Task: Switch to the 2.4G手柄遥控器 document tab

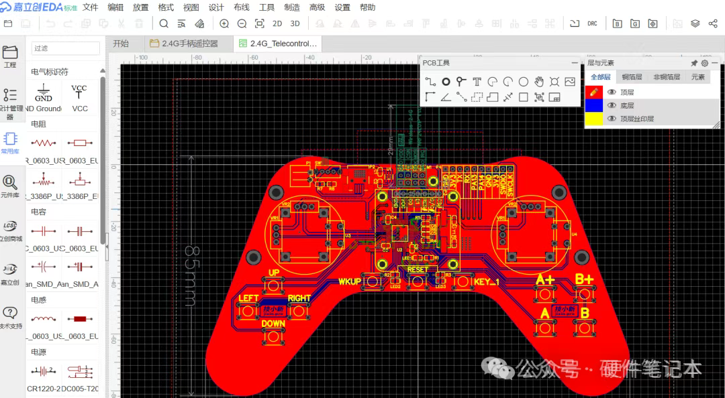Action: [x=185, y=44]
